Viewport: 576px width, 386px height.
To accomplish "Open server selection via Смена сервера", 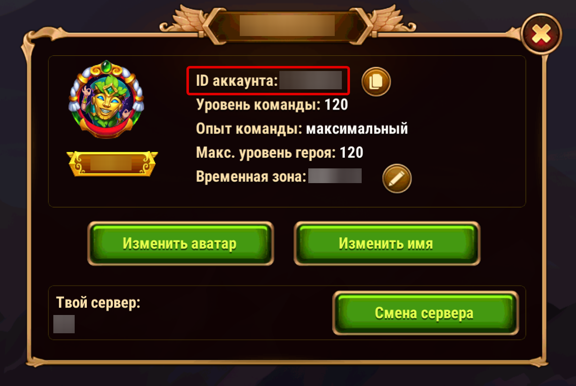I will pyautogui.click(x=425, y=313).
